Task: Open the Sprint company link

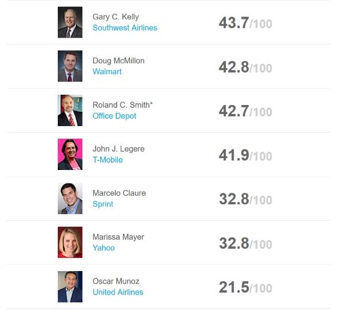Action: 103,204
